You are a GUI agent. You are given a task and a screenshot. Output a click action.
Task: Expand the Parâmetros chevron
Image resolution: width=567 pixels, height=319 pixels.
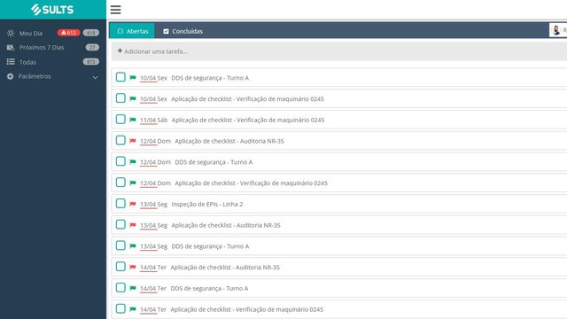click(x=95, y=77)
